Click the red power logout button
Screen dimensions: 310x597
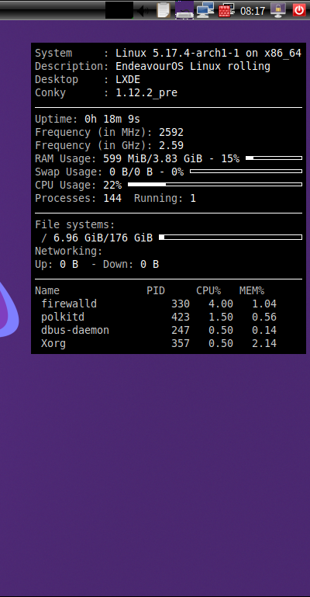[x=299, y=10]
